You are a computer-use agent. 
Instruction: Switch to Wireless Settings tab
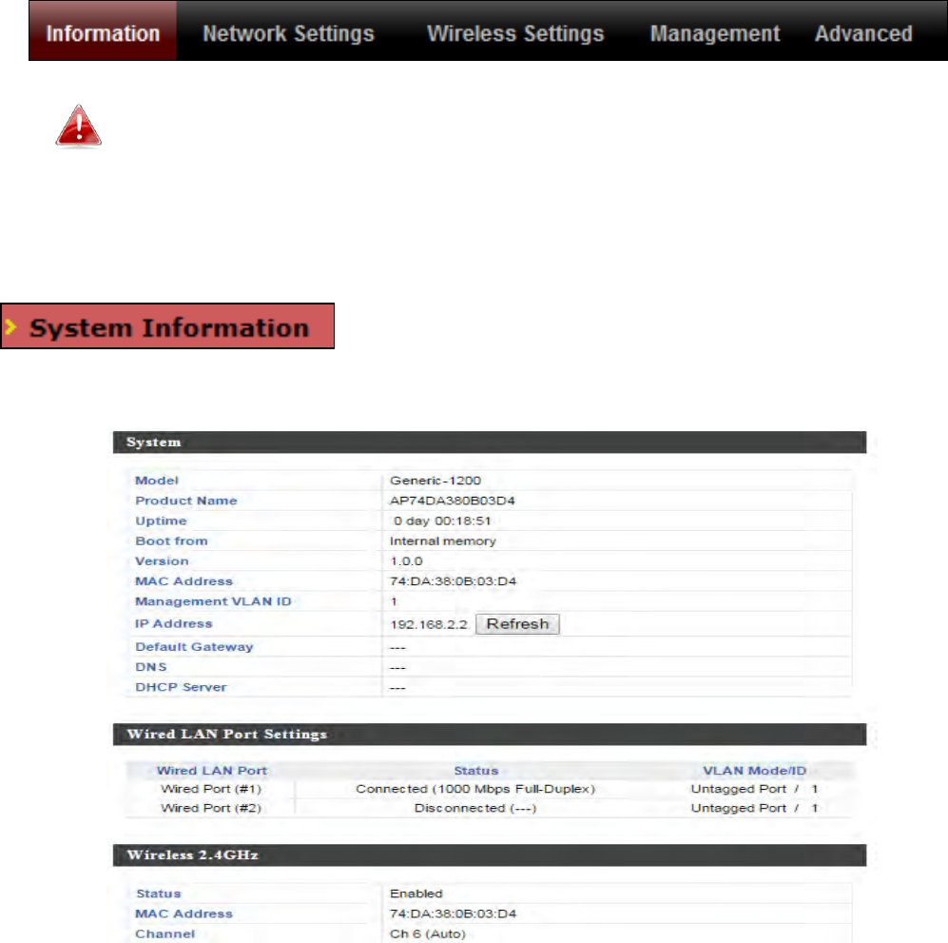tap(515, 34)
